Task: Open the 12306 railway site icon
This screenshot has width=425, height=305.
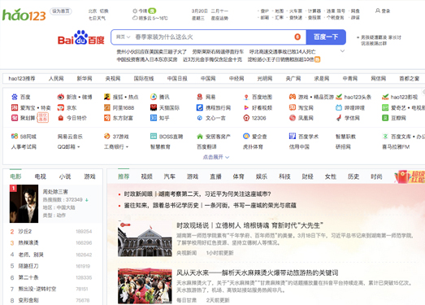Action: (x=246, y=118)
